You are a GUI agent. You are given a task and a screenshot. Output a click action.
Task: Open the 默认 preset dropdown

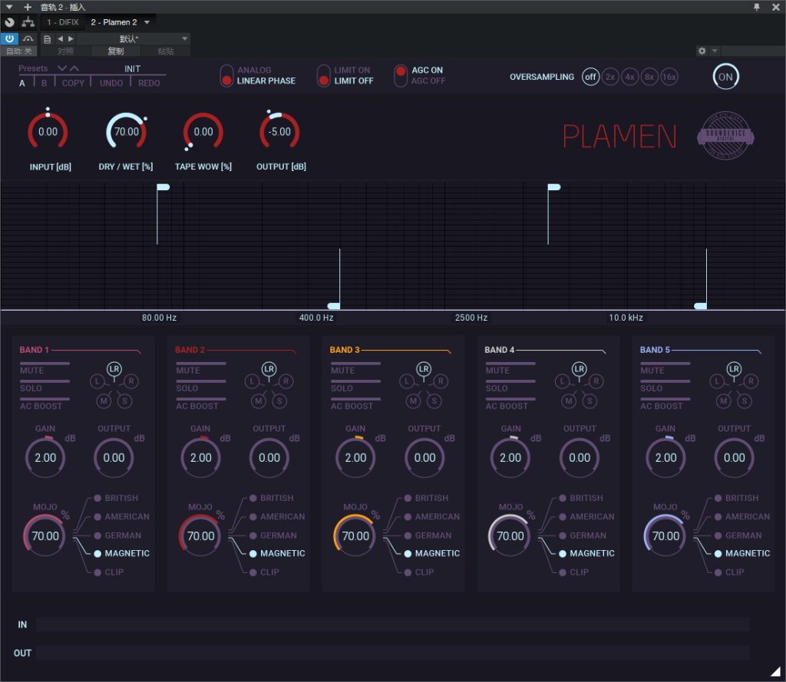coord(133,38)
